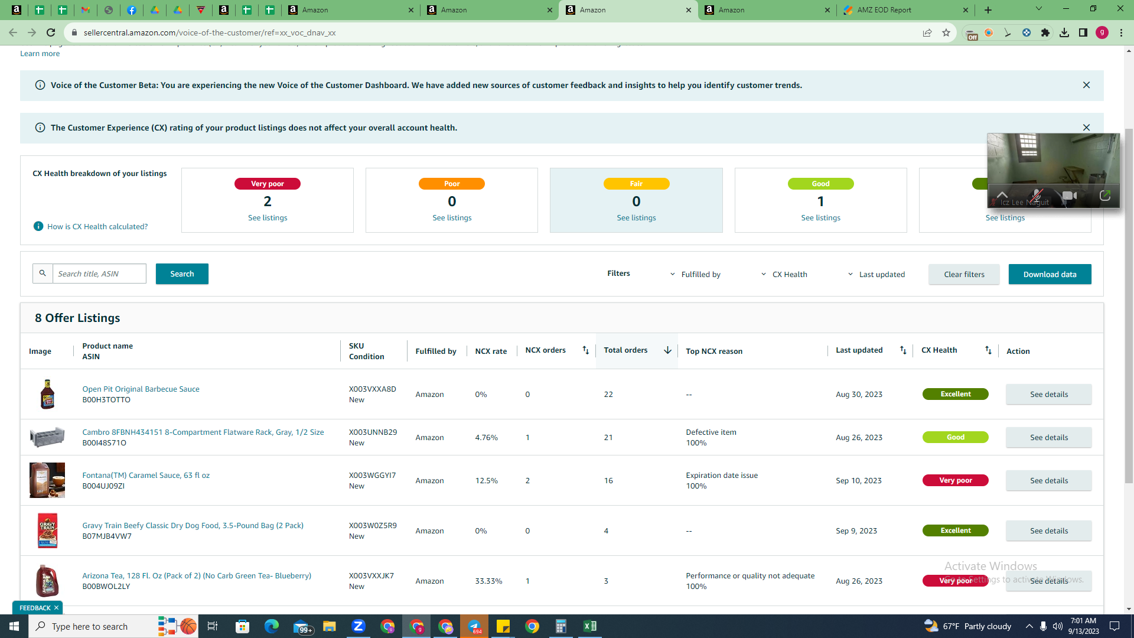The height and width of the screenshot is (638, 1134).
Task: Open File Explorer from the taskbar
Action: click(x=329, y=626)
